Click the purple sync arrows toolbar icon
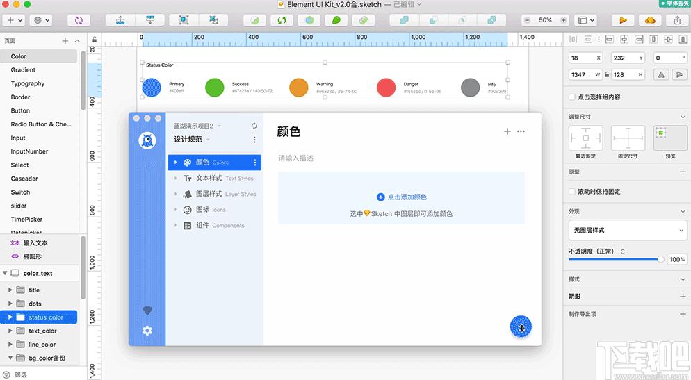 click(x=79, y=20)
